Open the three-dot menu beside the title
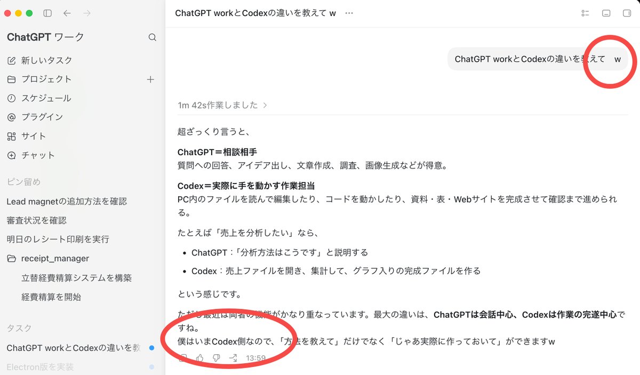 (x=349, y=13)
